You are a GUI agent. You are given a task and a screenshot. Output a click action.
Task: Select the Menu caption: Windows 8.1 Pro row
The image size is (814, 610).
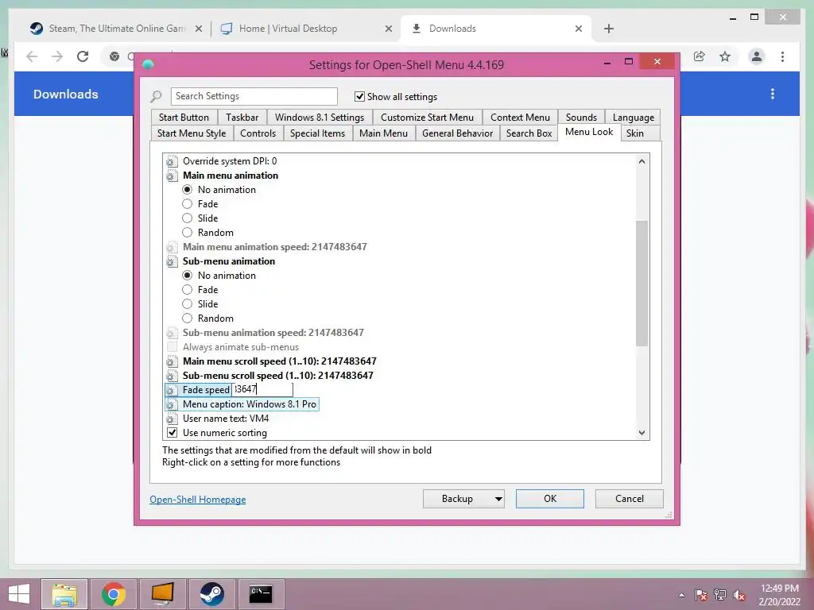[x=242, y=404]
